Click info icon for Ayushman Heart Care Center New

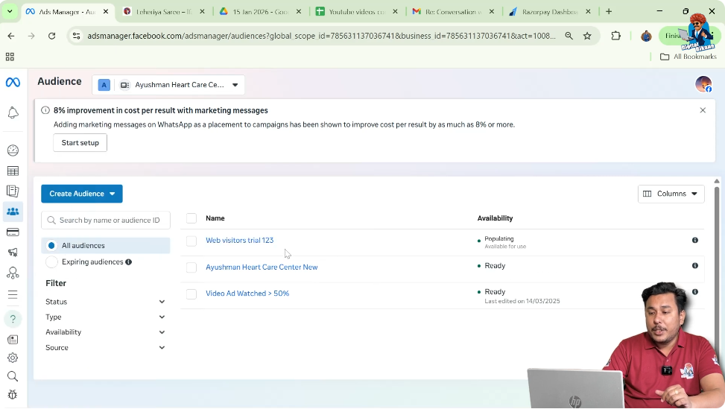[695, 266]
